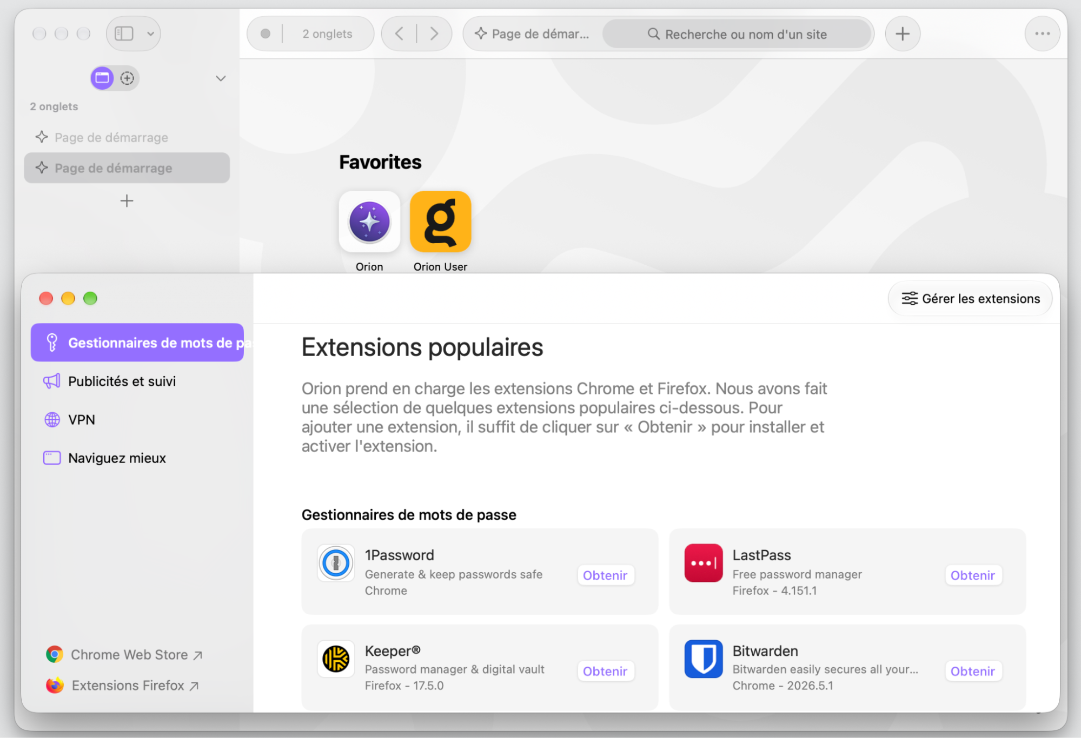Screen dimensions: 1081x738
Task: Go back with the left arrow
Action: pyautogui.click(x=399, y=33)
